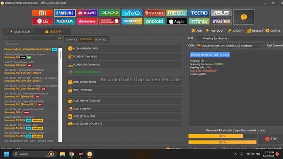Click the lower 100% progress bar
This screenshot has height=159, width=283.
point(222,142)
